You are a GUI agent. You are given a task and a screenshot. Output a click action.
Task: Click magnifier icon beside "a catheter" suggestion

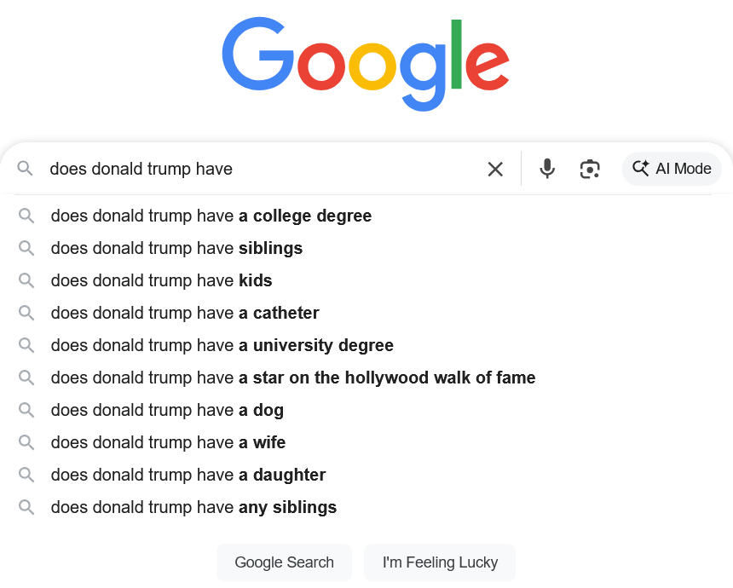[26, 313]
